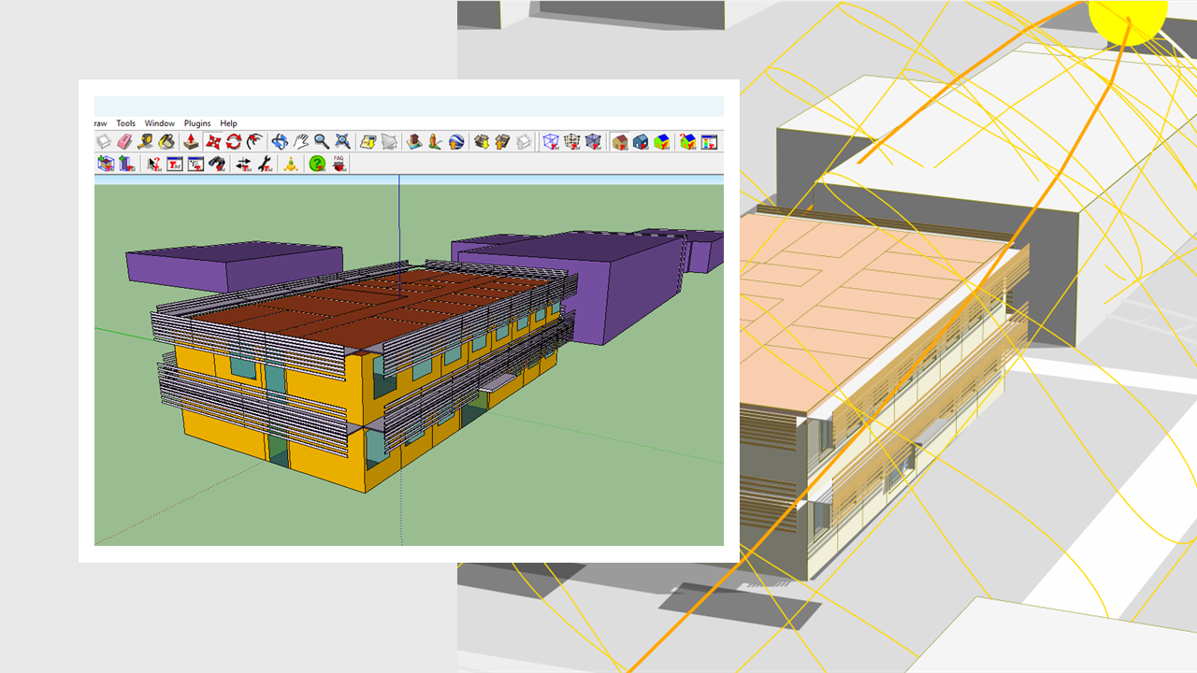Select the red Move tool

click(213, 140)
